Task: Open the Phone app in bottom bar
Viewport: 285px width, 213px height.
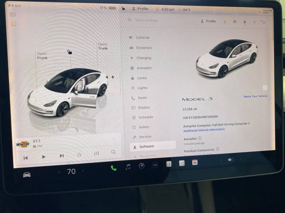Action: pyautogui.click(x=114, y=167)
